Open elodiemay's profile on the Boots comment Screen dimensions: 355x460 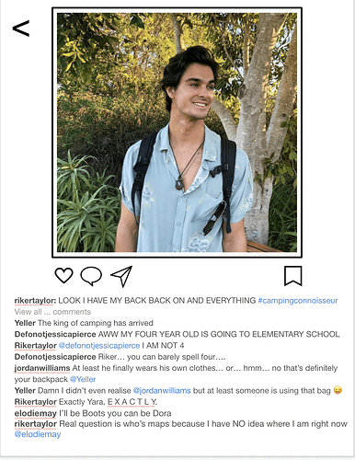point(36,413)
